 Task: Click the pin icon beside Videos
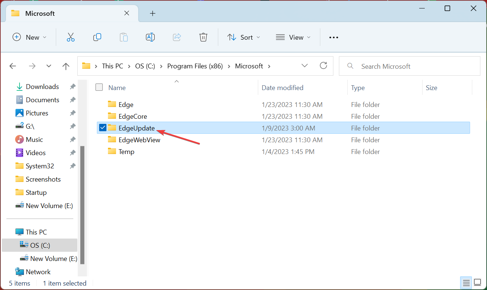73,153
